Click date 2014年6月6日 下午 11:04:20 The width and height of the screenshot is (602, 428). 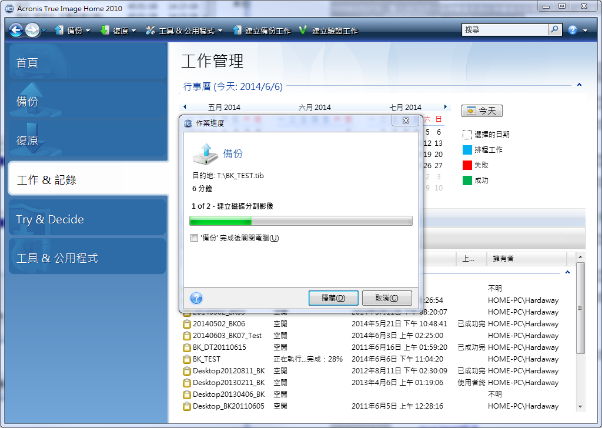coord(397,359)
